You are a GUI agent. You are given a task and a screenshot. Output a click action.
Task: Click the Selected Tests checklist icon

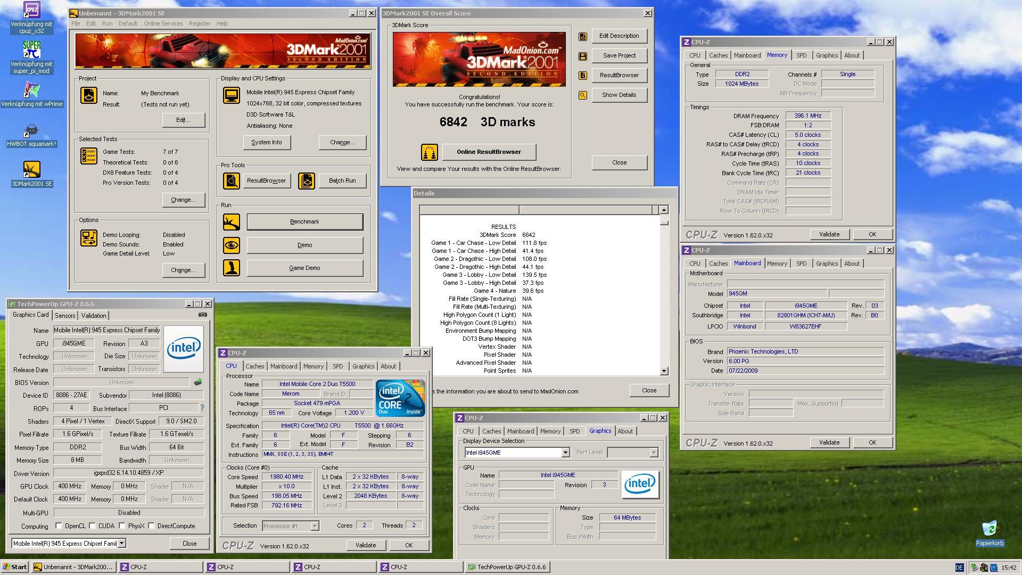89,156
